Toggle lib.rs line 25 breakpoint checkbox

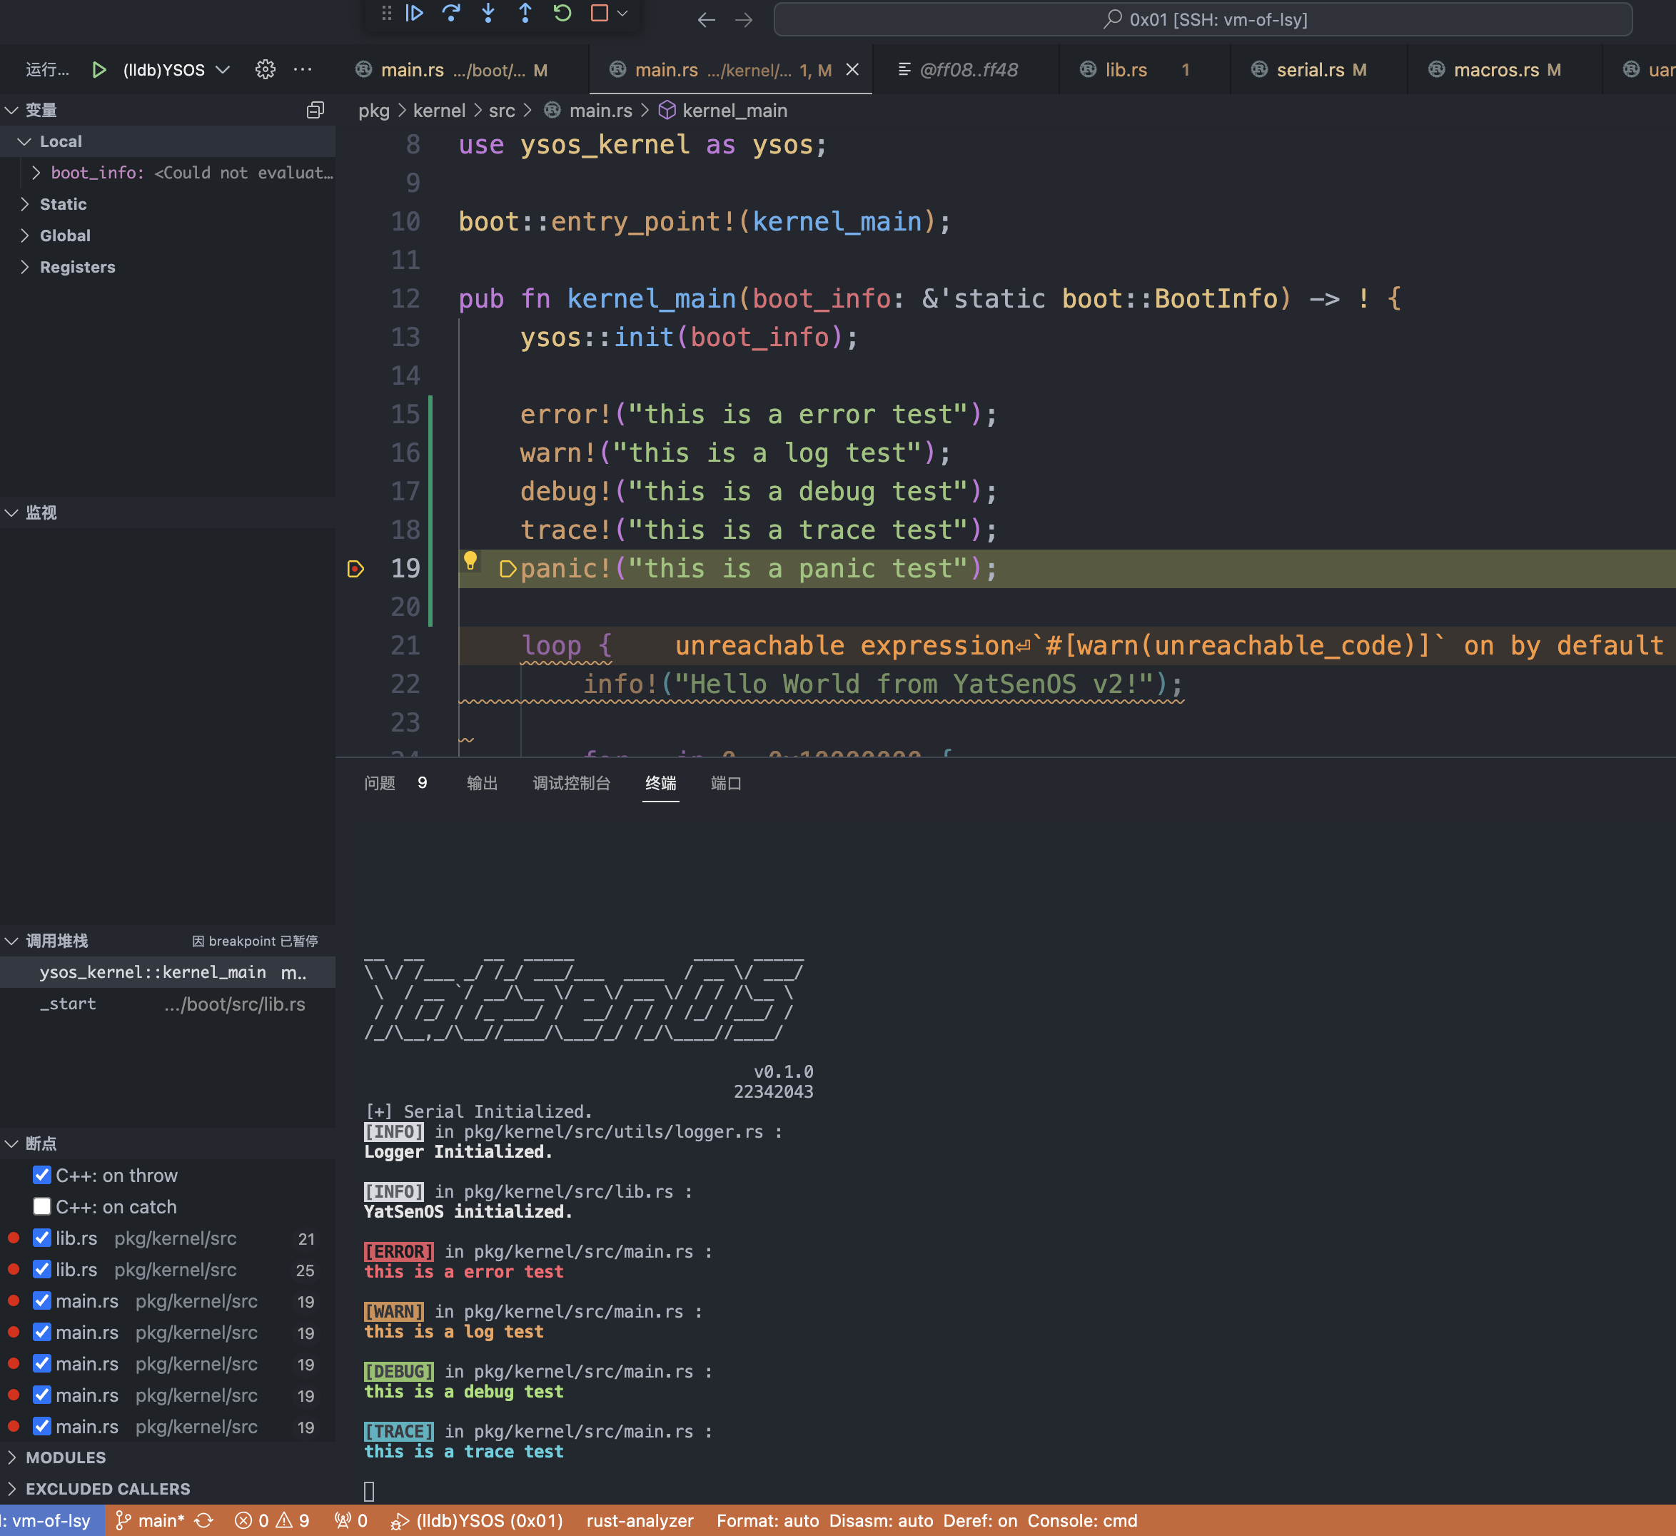(41, 1269)
